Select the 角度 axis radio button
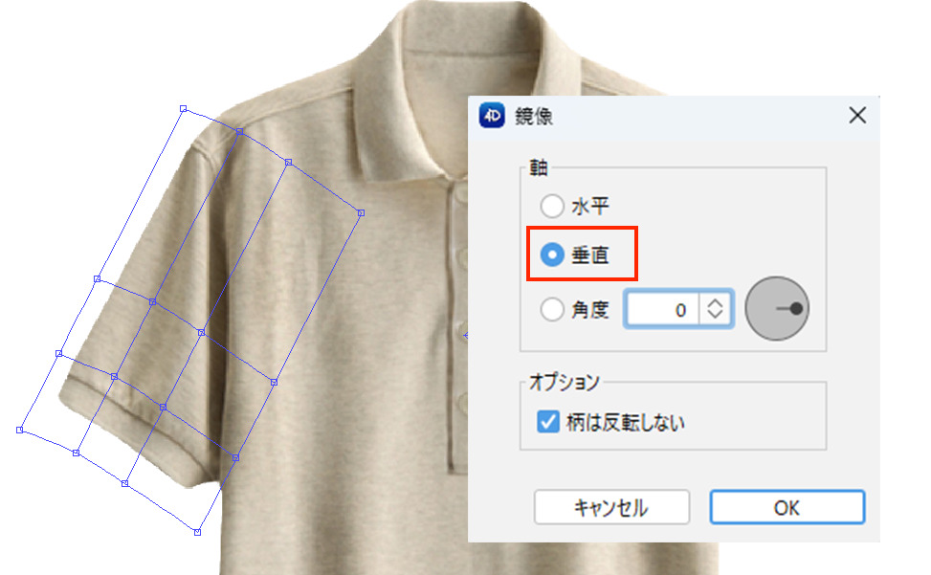The height and width of the screenshot is (575, 931). click(x=551, y=309)
